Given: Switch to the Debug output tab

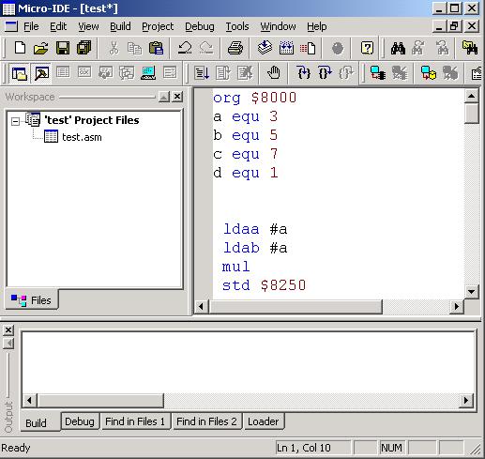Looking at the screenshot, I should pyautogui.click(x=80, y=421).
